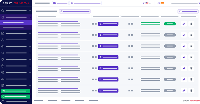Select the highlighted purple submenu item

point(16,22)
